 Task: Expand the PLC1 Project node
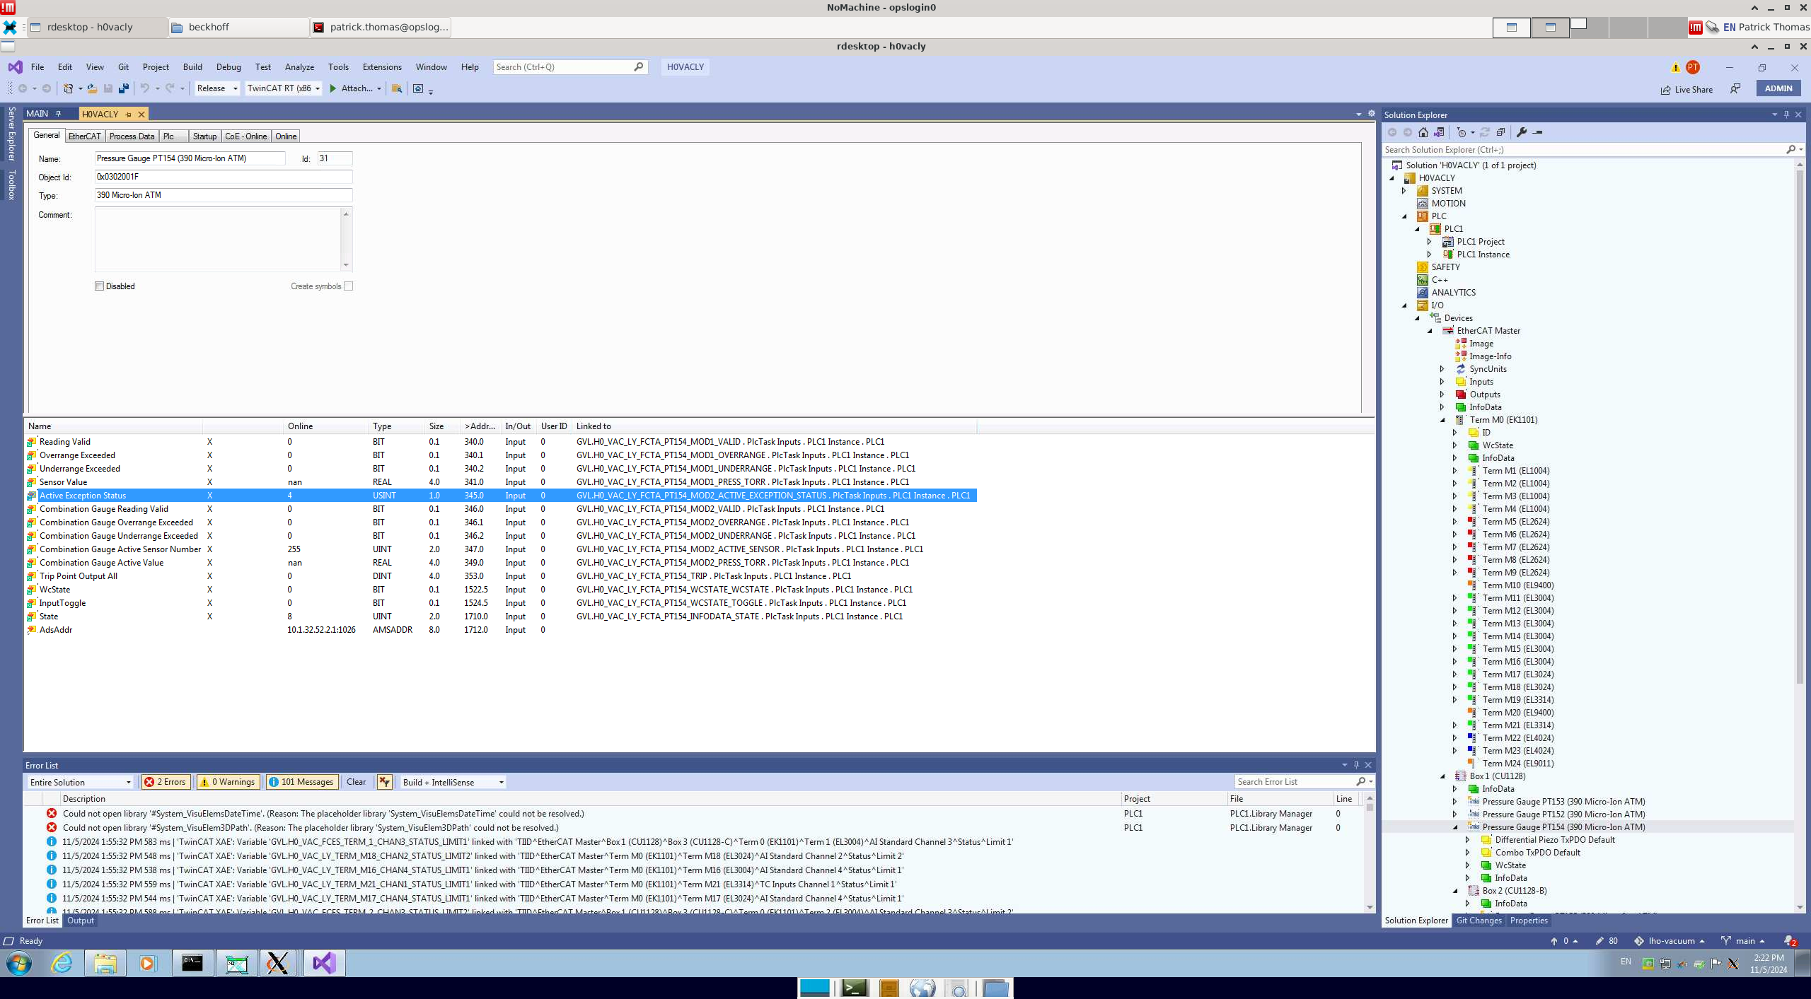click(1430, 242)
